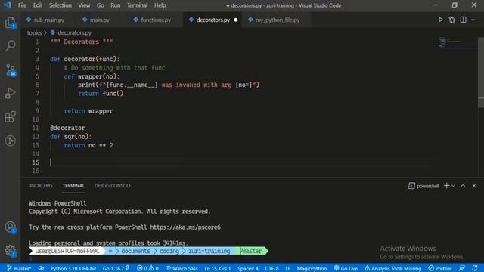Viewport: 484px width, 272px height.
Task: Open the GitLens icon in activity bar
Action: [x=10, y=141]
